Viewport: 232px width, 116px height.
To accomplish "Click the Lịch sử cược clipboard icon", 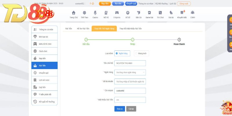I will (x=35, y=80).
